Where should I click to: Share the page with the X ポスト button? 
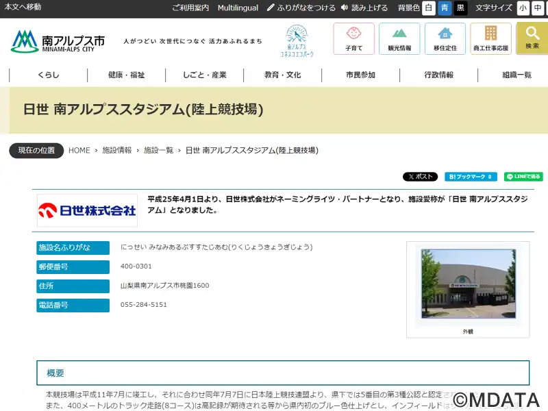(x=420, y=177)
